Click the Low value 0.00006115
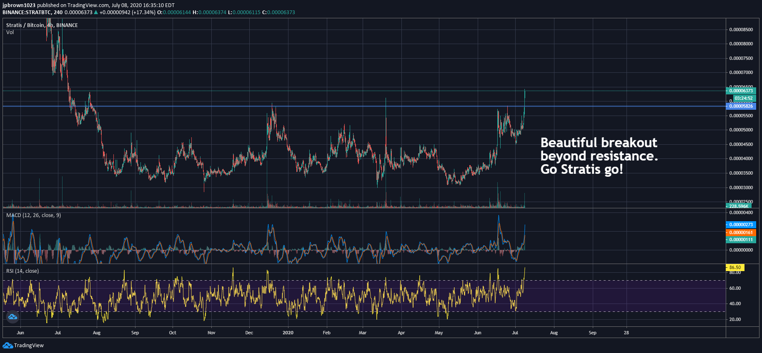Viewport: 762px width, 353px height. pyautogui.click(x=246, y=12)
